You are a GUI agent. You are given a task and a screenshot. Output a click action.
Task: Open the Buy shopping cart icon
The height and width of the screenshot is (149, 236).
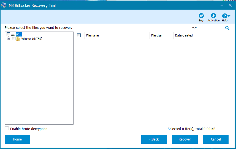tap(201, 16)
